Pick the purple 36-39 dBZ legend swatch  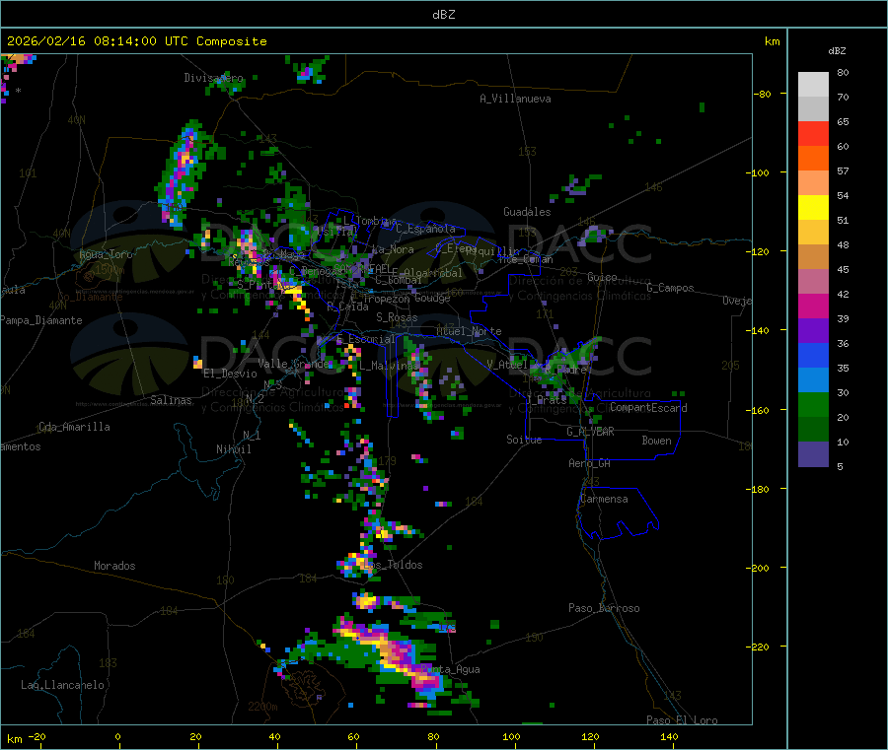813,331
